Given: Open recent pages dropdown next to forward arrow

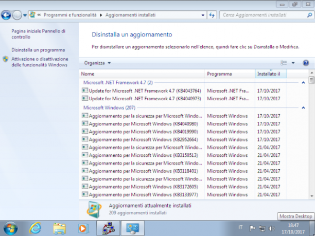Looking at the screenshot, I should [25, 15].
